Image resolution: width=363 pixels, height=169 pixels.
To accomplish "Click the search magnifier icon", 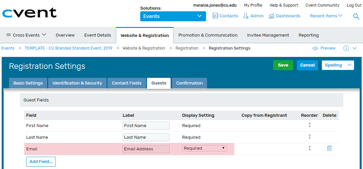I will (356, 16).
